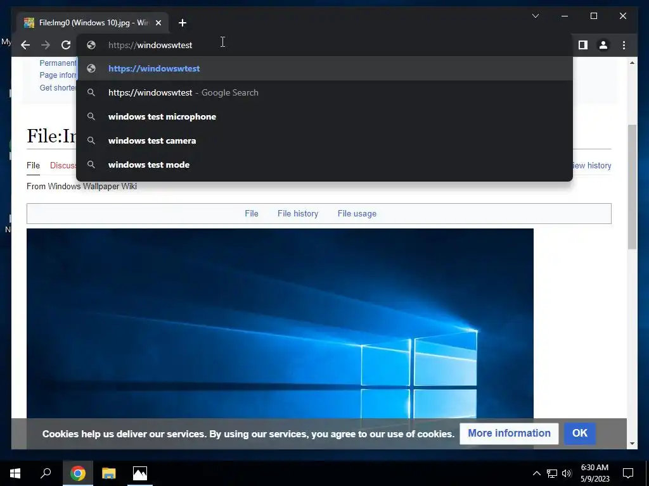Click scrollbar down arrow

[x=632, y=444]
